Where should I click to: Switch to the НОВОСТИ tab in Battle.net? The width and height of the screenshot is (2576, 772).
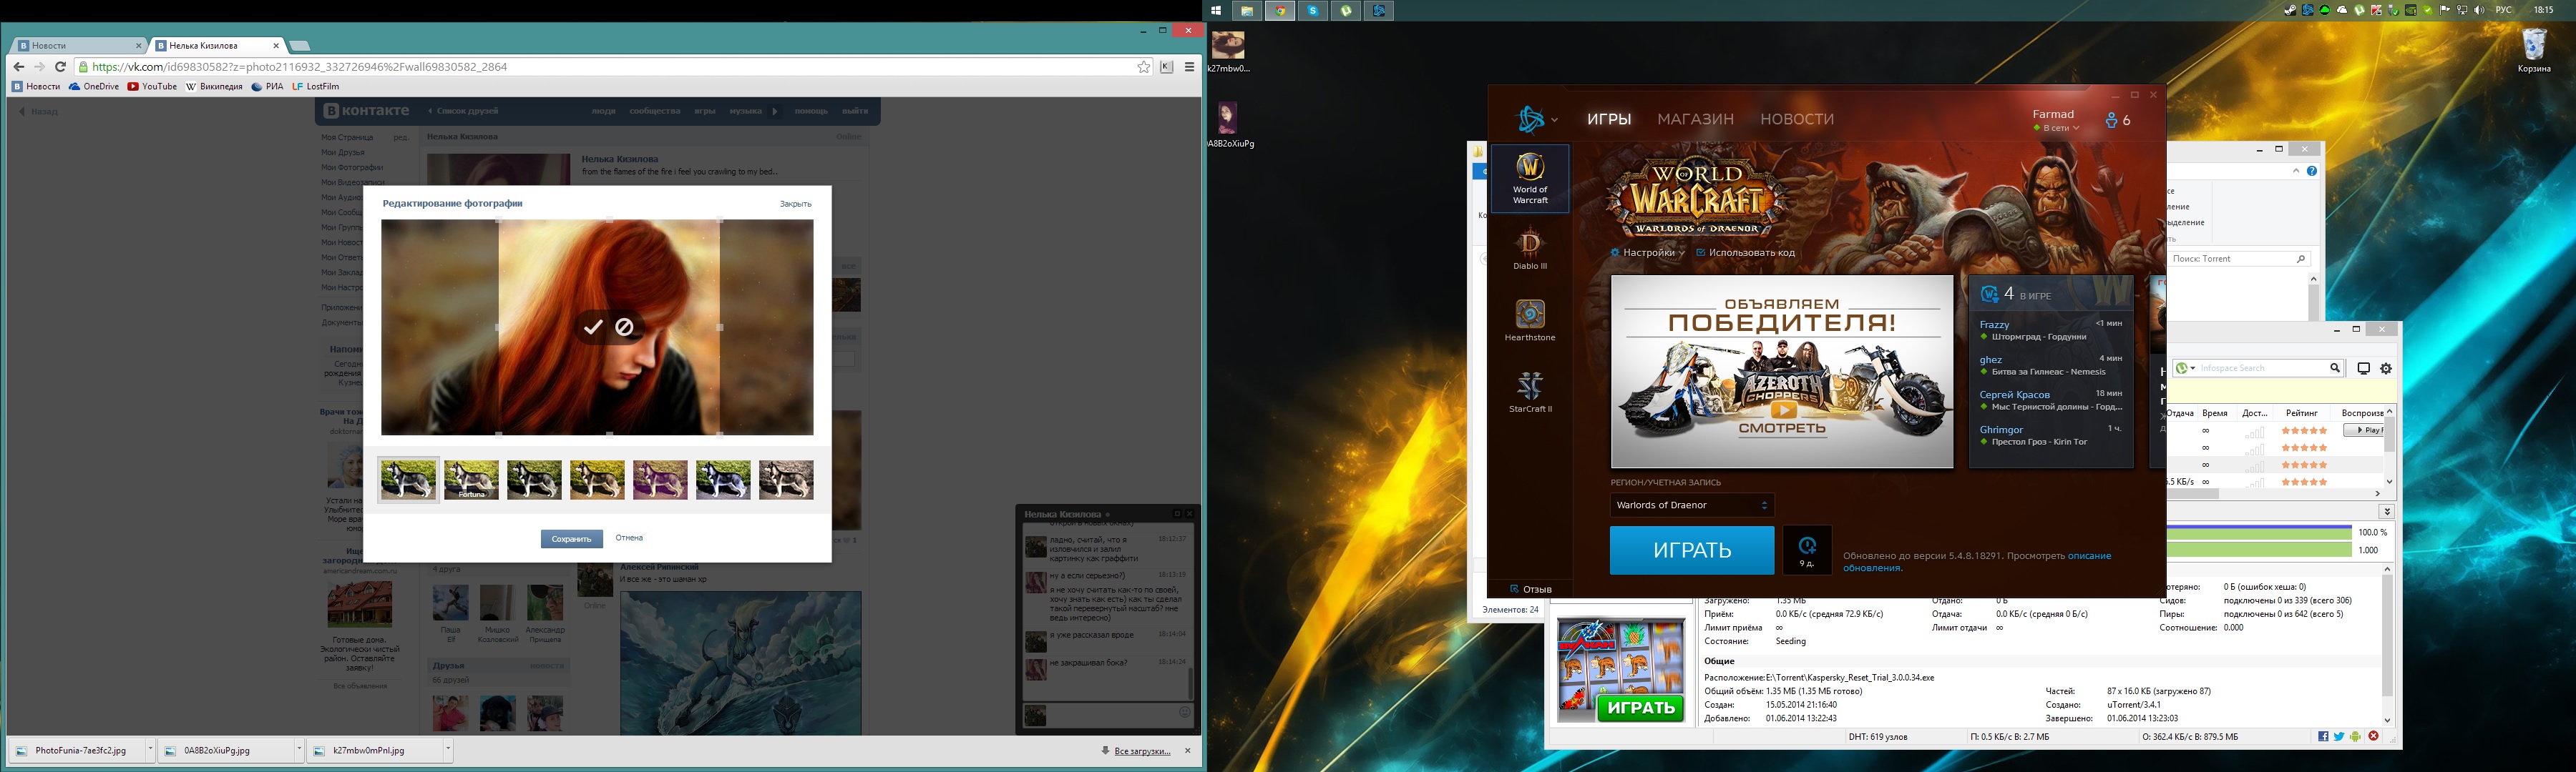[1796, 119]
